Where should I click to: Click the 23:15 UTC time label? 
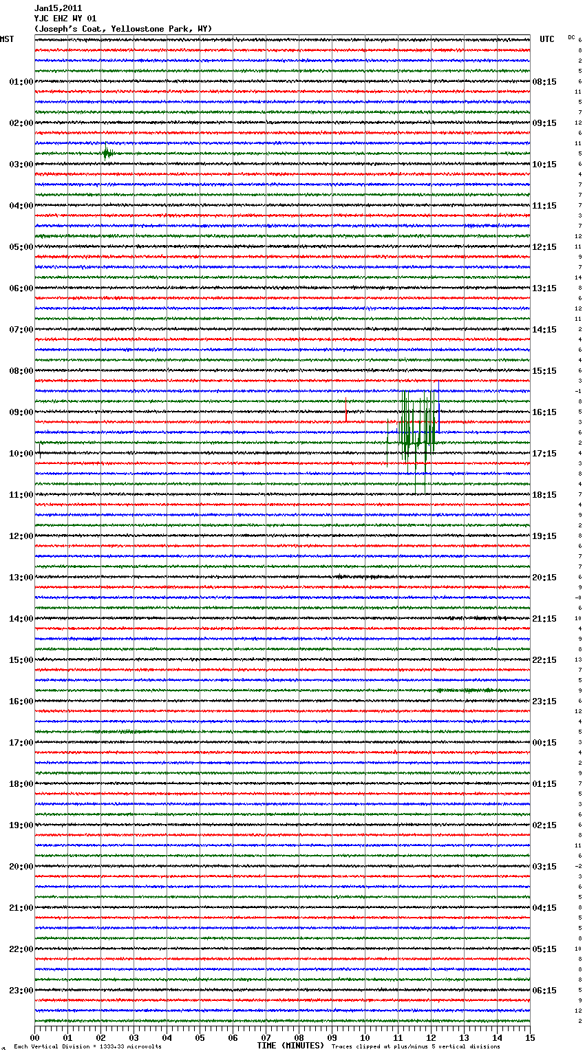point(544,701)
